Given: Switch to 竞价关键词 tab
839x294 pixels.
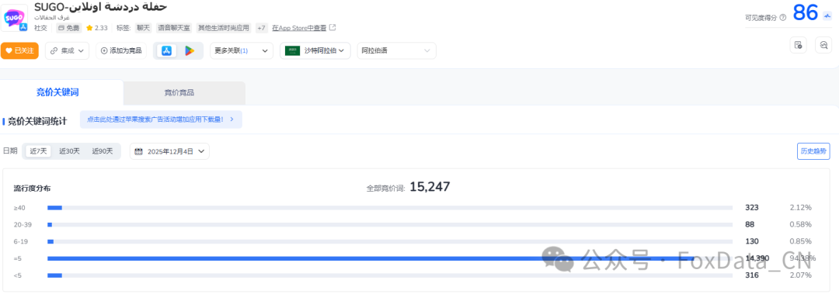Looking at the screenshot, I should coord(57,92).
